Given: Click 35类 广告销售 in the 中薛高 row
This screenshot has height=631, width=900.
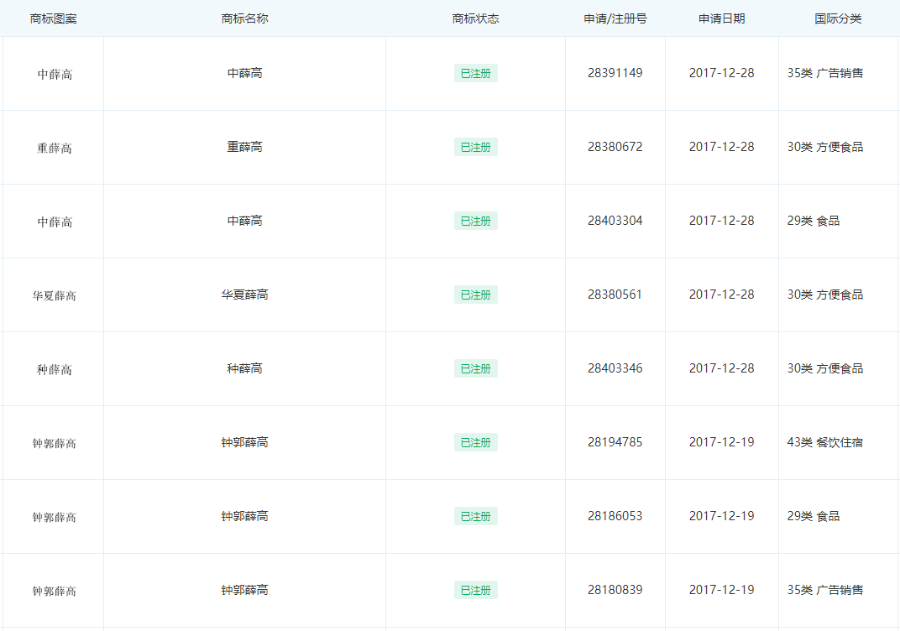Looking at the screenshot, I should (824, 73).
